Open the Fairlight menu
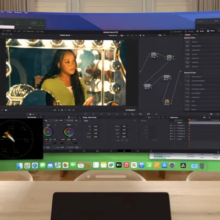 (9, 12)
